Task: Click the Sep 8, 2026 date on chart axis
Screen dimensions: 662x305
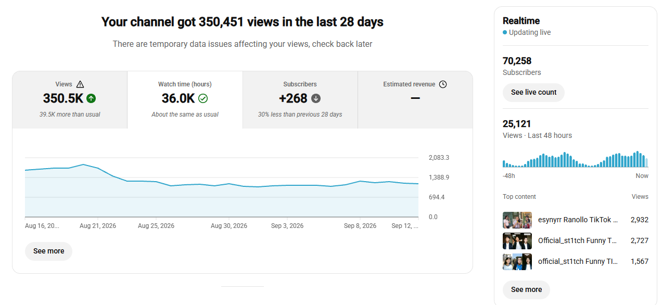Action: 360,226
